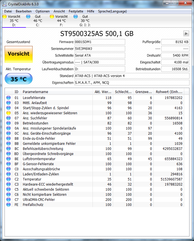Click the 35 °C temperature indicator
This screenshot has height=241, width=194.
coord(19,79)
